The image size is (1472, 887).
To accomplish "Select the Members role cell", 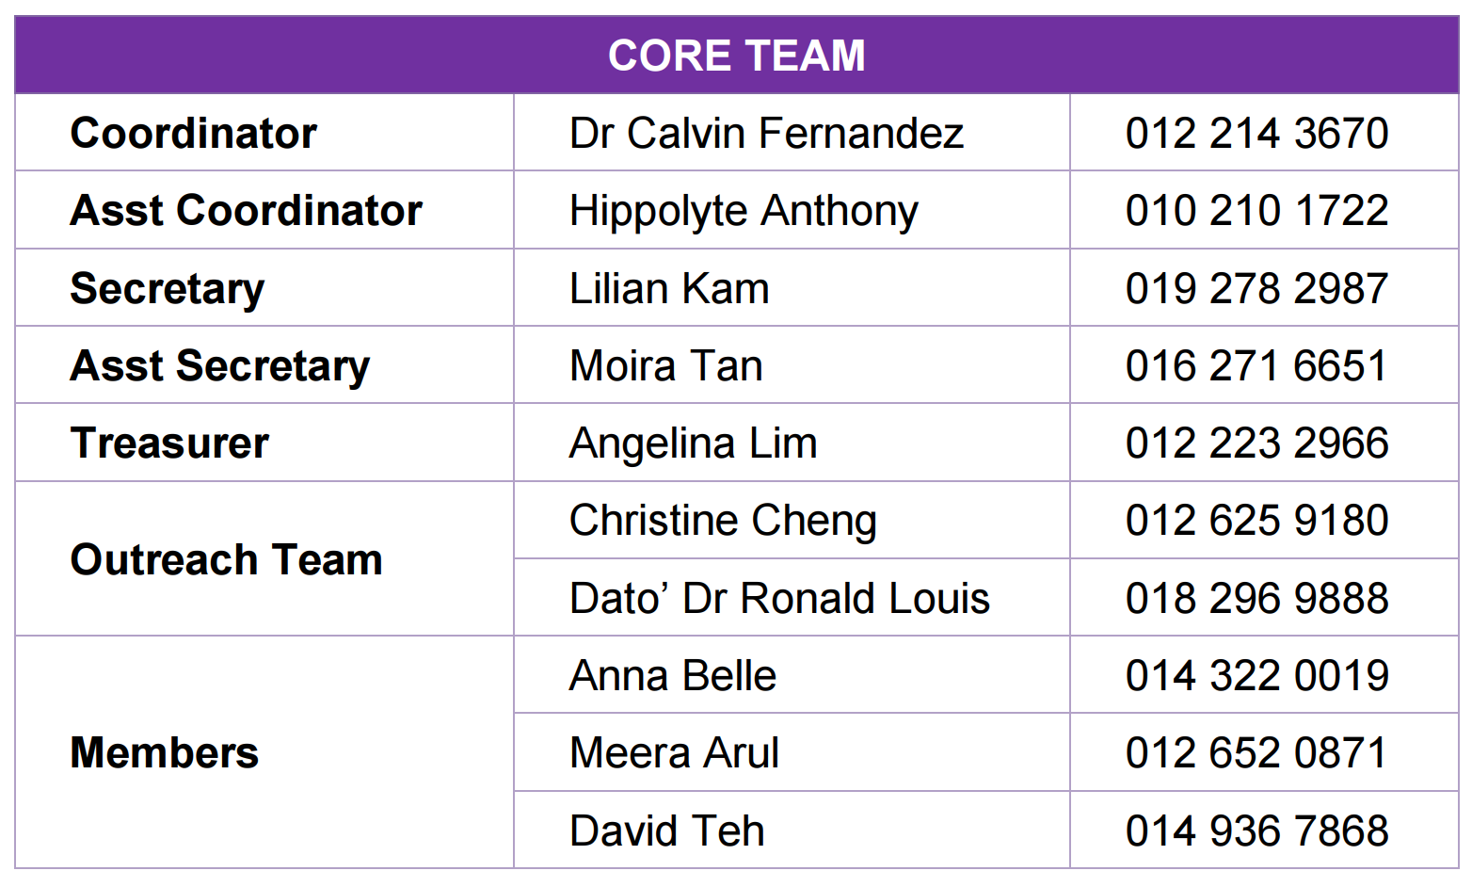I will click(x=165, y=752).
